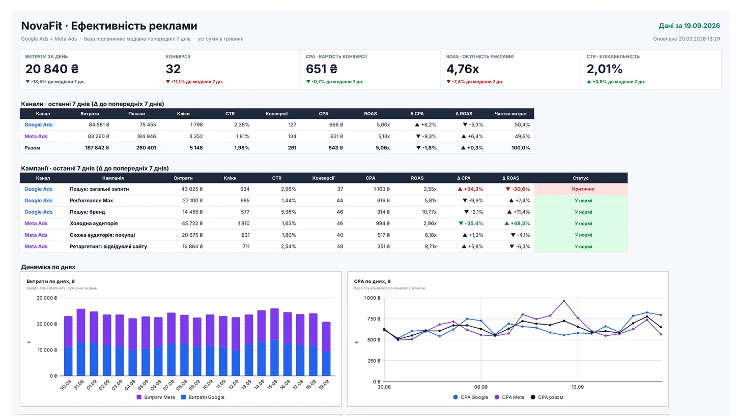Click the Кампанія column header
This screenshot has width=741, height=416.
pos(113,178)
